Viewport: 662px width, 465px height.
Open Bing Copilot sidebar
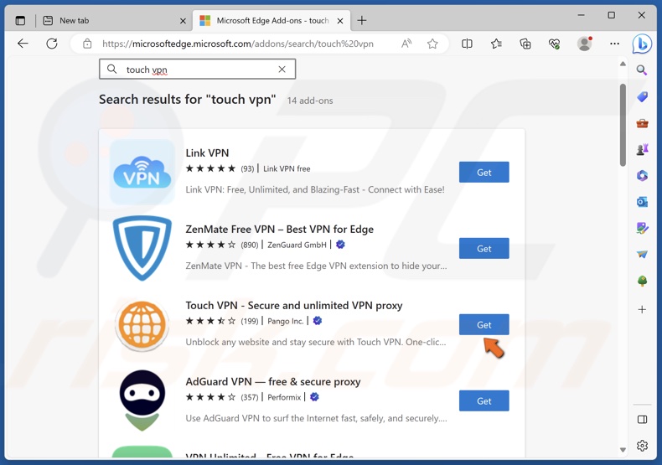click(x=642, y=44)
